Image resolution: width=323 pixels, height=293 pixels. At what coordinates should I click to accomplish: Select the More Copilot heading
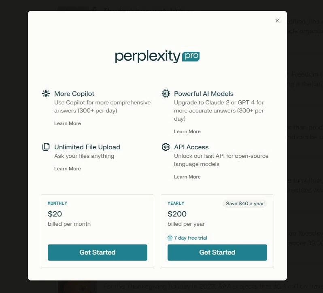pos(74,93)
